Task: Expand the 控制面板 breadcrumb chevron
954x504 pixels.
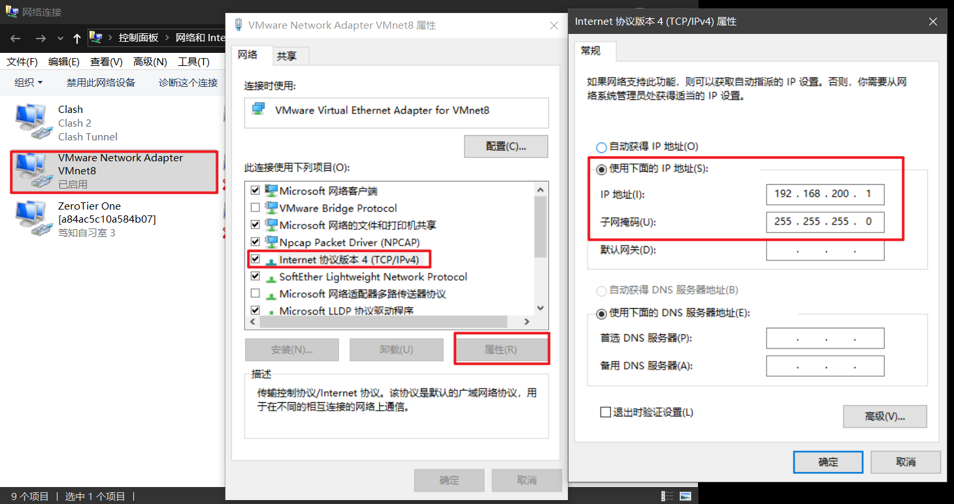Action: pyautogui.click(x=167, y=38)
